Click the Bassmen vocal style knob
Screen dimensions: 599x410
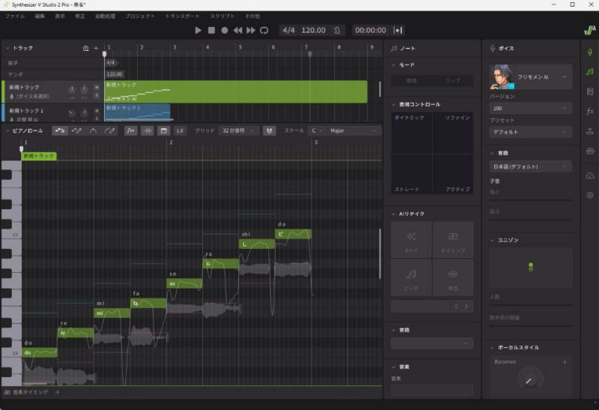pyautogui.click(x=529, y=380)
